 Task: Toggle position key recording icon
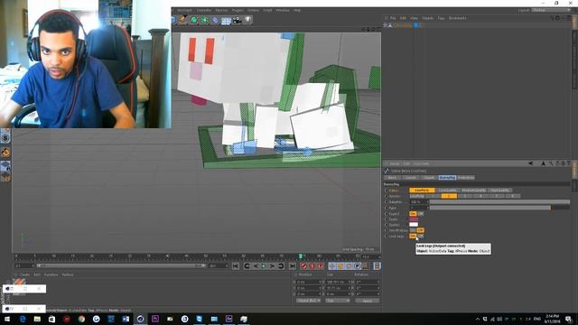(332, 266)
